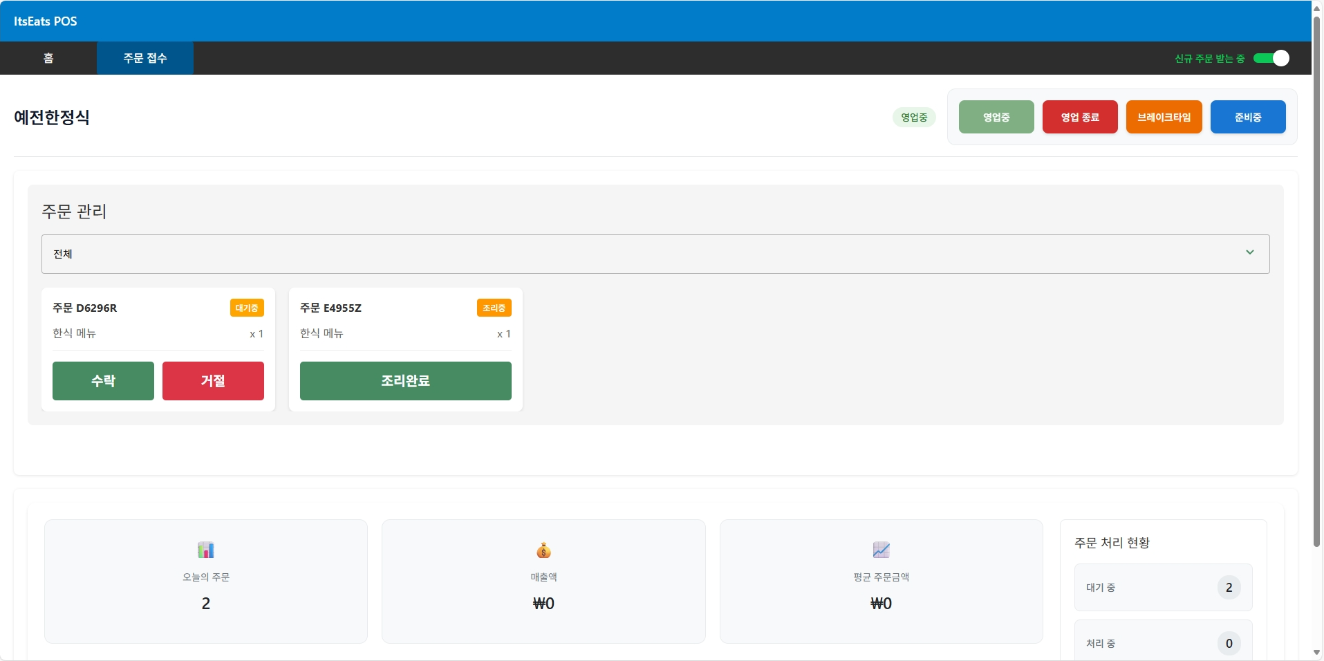Switch status with orange 브레이크타임 button
This screenshot has height=661, width=1324.
click(x=1164, y=117)
